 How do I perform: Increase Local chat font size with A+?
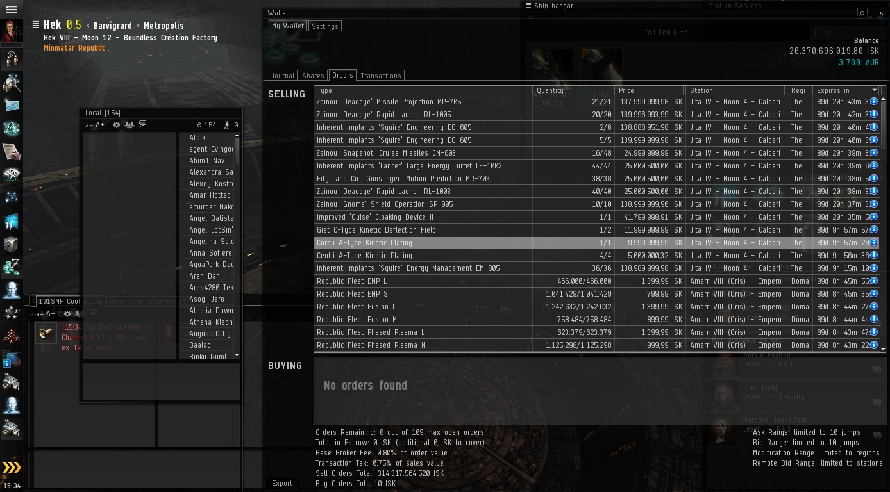100,125
